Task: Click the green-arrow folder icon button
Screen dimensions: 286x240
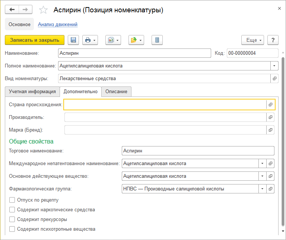Action: 136,40
